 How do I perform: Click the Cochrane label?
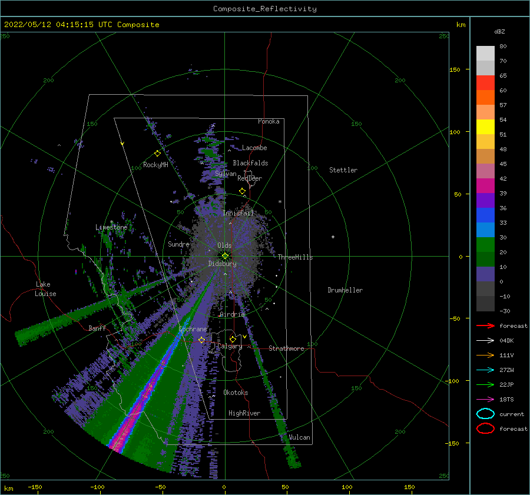(x=193, y=329)
